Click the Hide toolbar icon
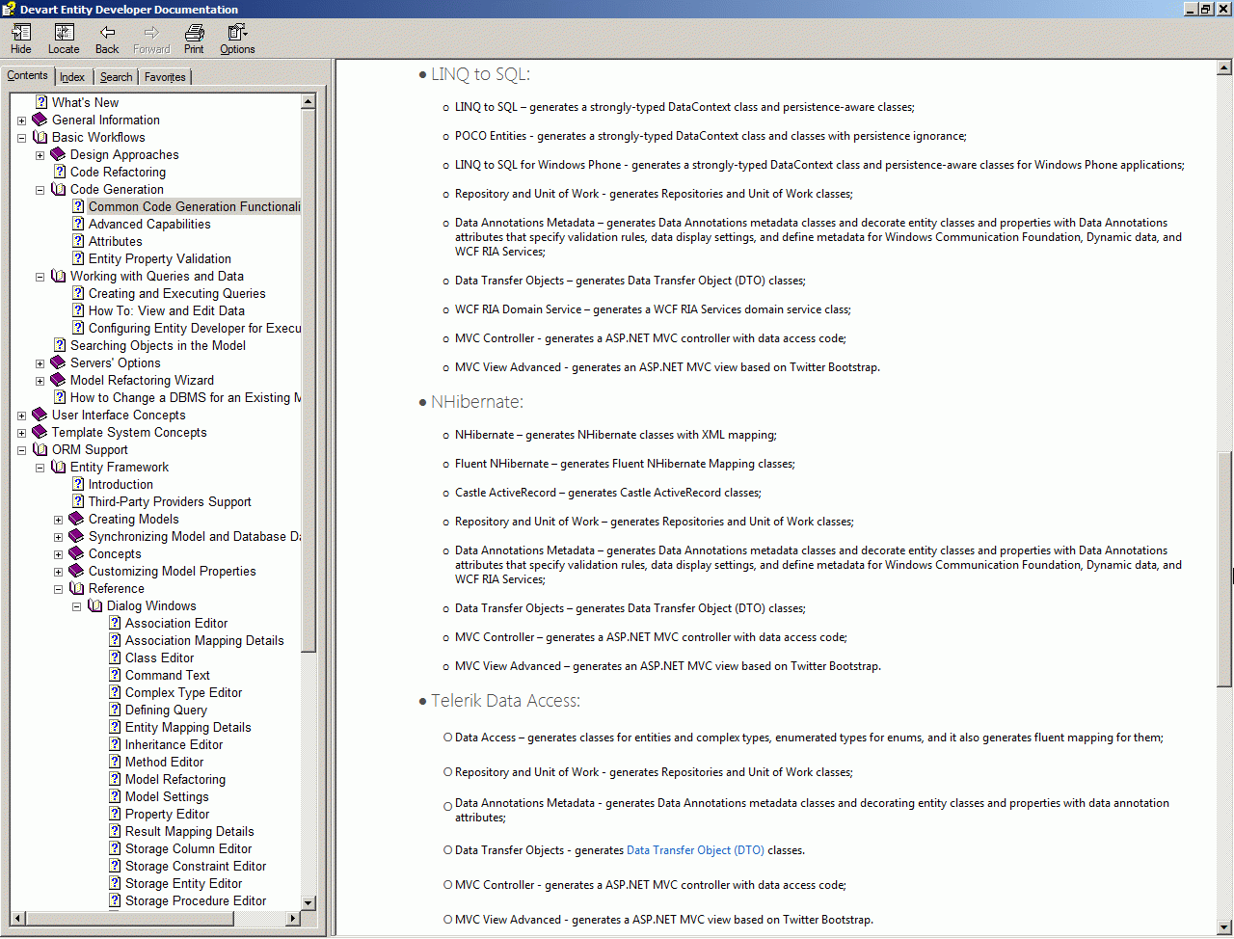Viewport: 1234px width, 939px height. click(x=21, y=40)
